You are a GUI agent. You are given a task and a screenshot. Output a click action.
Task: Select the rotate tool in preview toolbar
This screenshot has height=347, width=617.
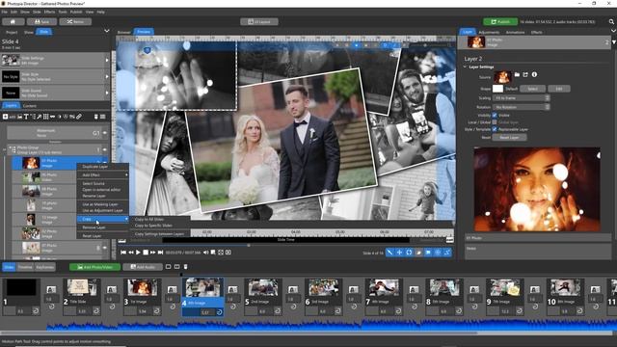click(409, 253)
